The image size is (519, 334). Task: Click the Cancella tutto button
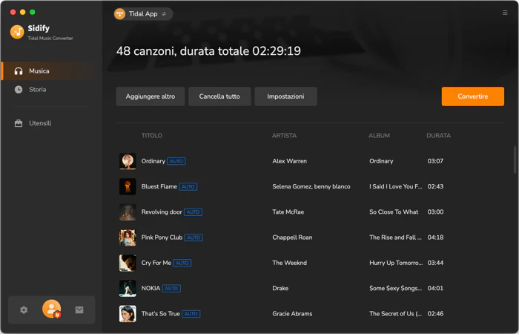tap(219, 96)
